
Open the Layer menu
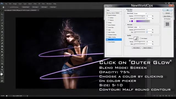20,4
